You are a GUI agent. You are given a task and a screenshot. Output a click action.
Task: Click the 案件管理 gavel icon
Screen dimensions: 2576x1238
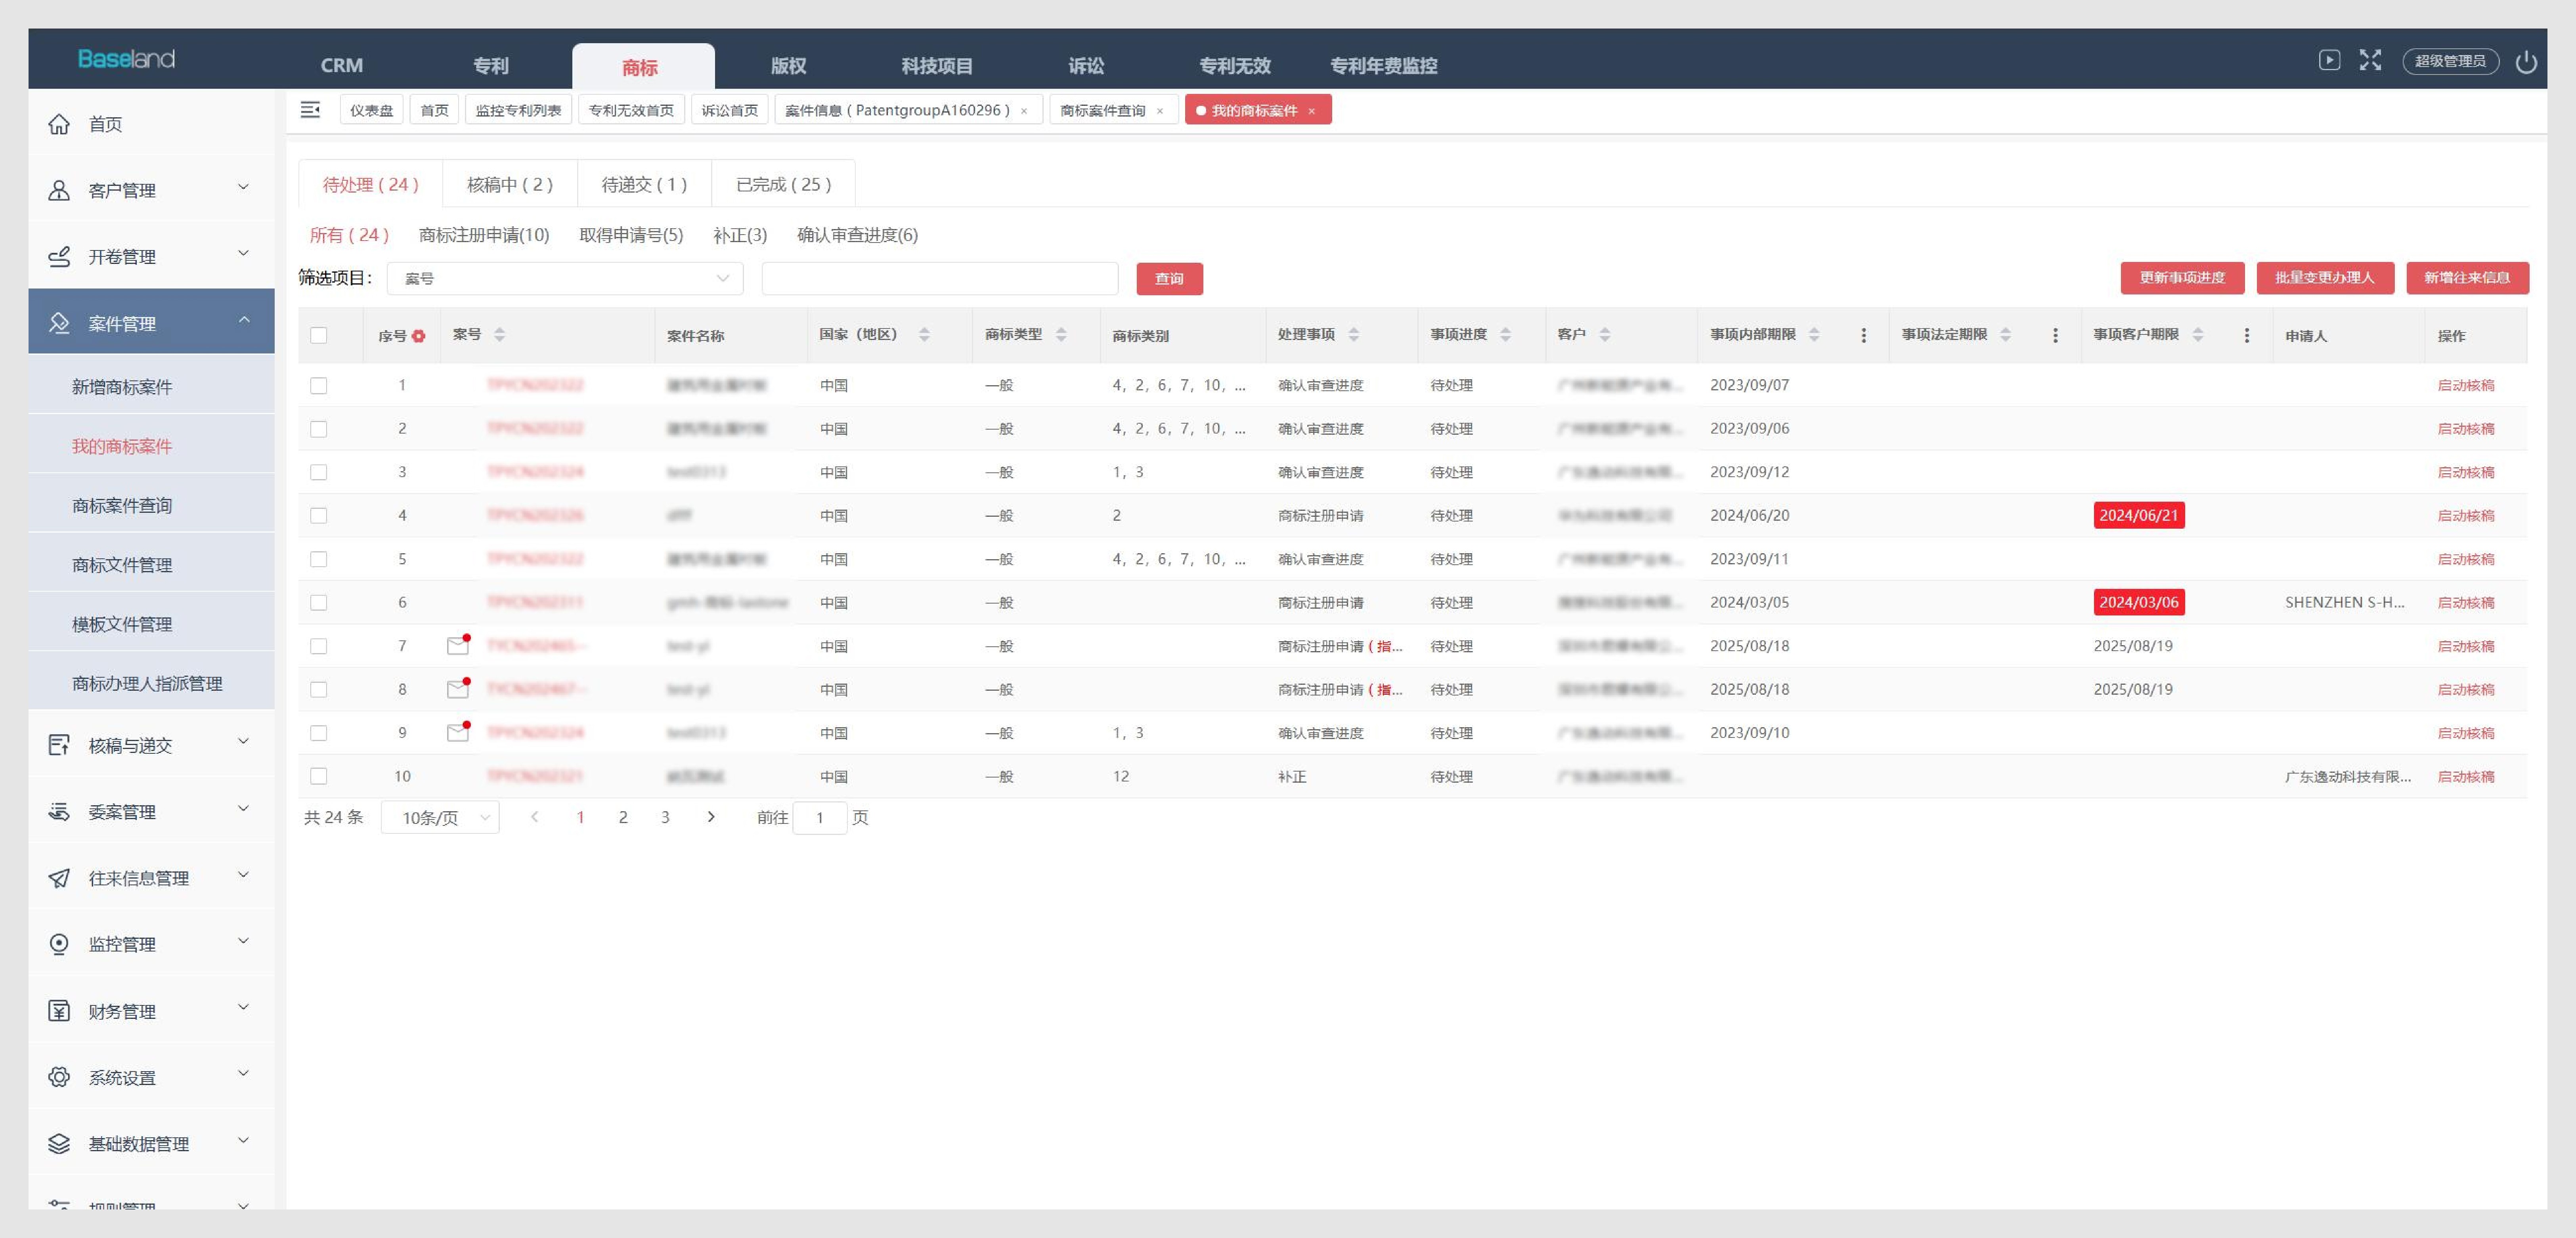pos(59,323)
